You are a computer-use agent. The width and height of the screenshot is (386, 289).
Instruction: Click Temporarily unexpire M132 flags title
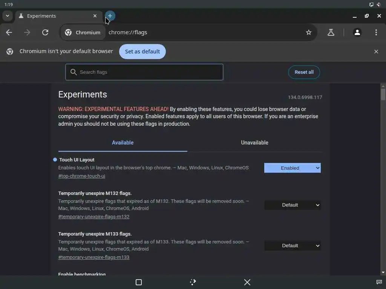pos(95,193)
